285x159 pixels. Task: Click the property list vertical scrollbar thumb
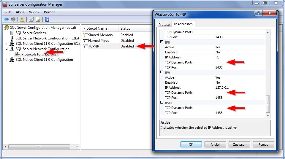click(268, 104)
